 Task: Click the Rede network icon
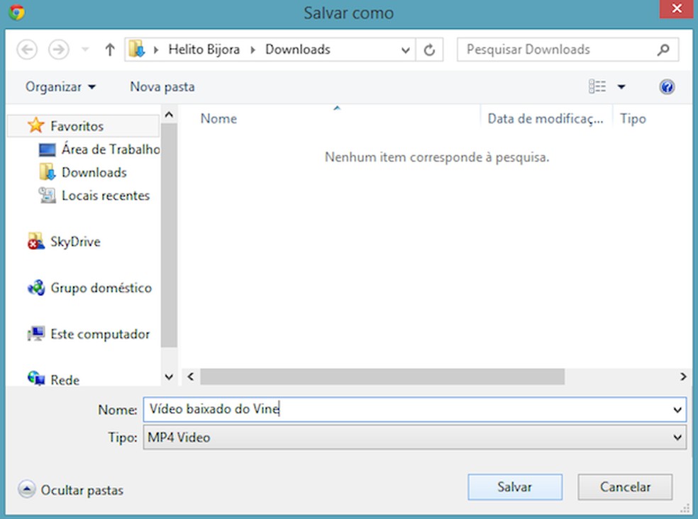[x=36, y=379]
